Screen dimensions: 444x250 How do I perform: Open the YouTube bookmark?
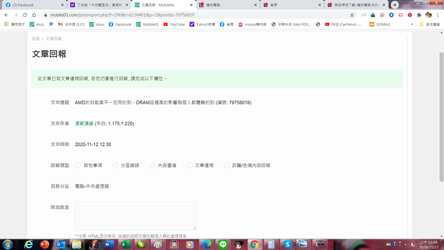tap(174, 24)
